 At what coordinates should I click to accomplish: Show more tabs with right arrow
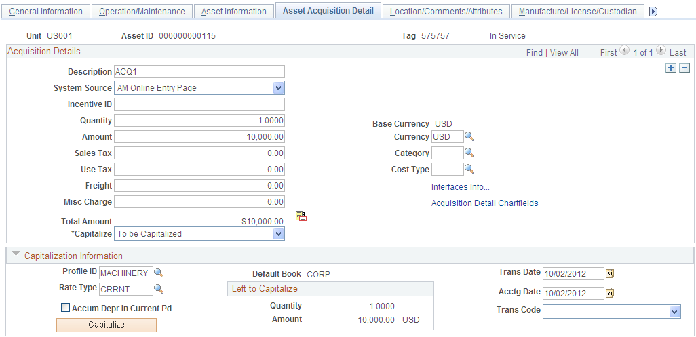(653, 12)
